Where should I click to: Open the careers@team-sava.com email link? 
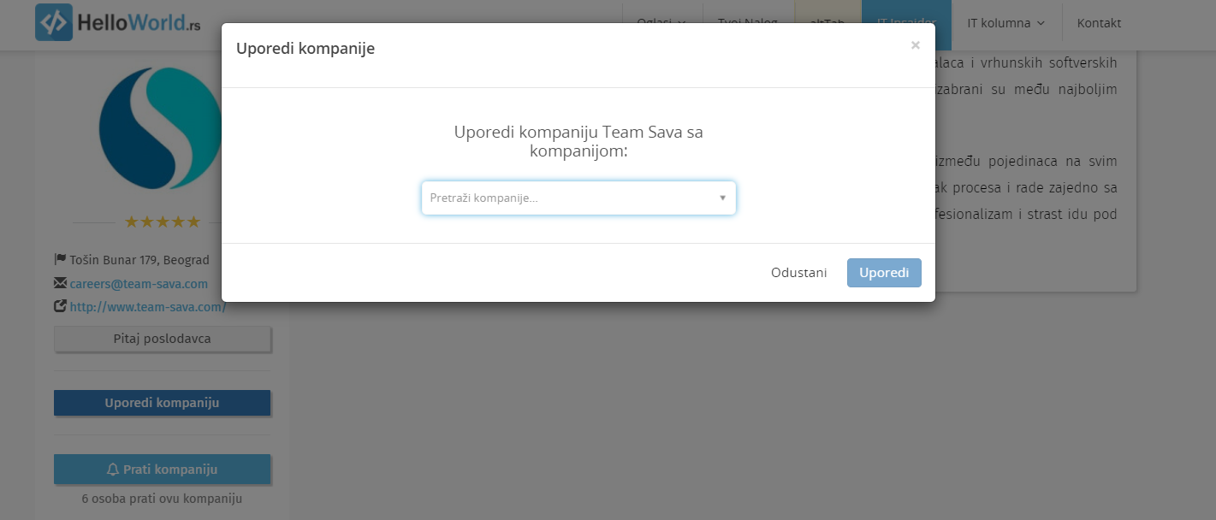click(139, 284)
